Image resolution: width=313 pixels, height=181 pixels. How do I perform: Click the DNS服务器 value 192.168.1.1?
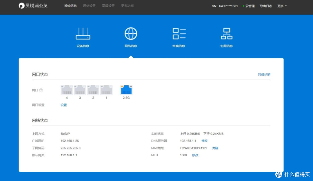(x=188, y=141)
